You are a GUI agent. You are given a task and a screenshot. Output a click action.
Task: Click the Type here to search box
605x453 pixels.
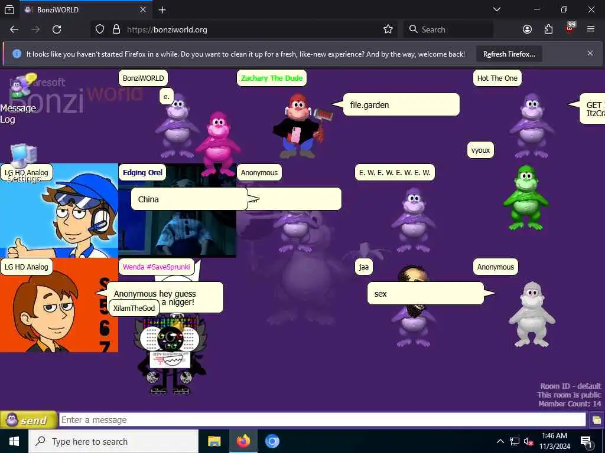(113, 441)
